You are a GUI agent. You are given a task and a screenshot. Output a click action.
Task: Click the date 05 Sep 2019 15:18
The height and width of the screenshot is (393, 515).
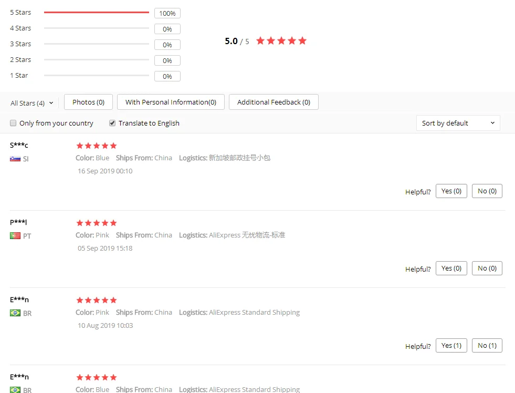[105, 249]
